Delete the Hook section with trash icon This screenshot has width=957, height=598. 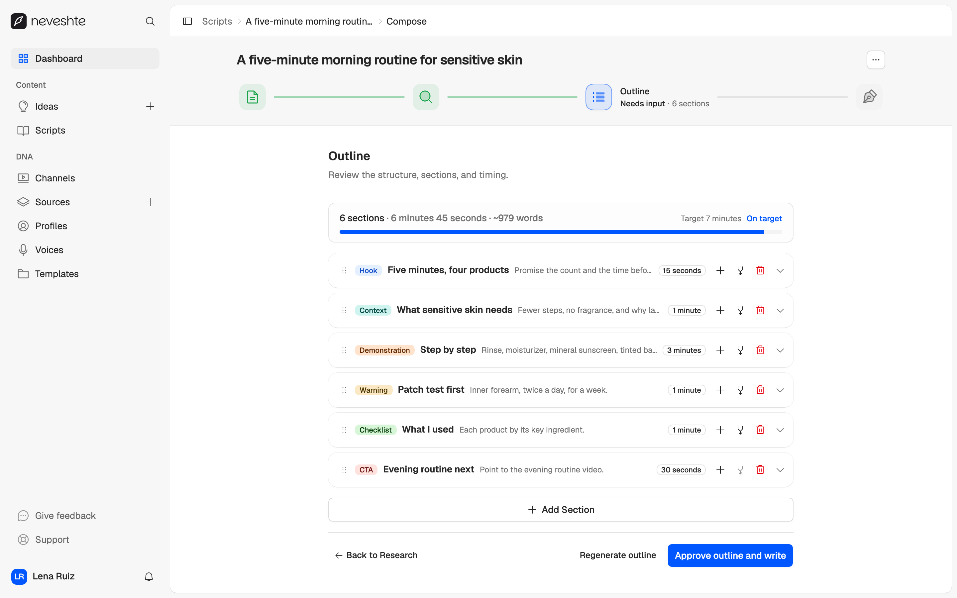760,270
